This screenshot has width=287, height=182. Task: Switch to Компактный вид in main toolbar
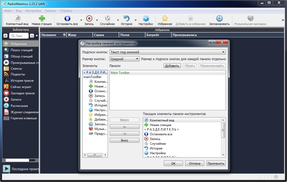coord(17,20)
